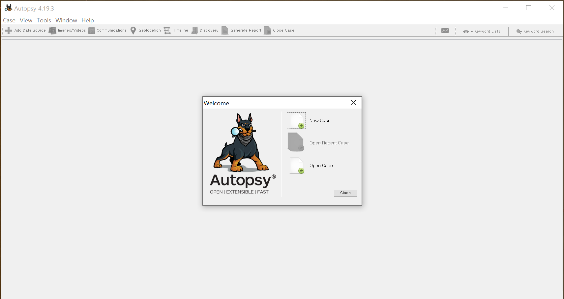564x299 pixels.
Task: Click the New Case document icon
Action: click(296, 121)
